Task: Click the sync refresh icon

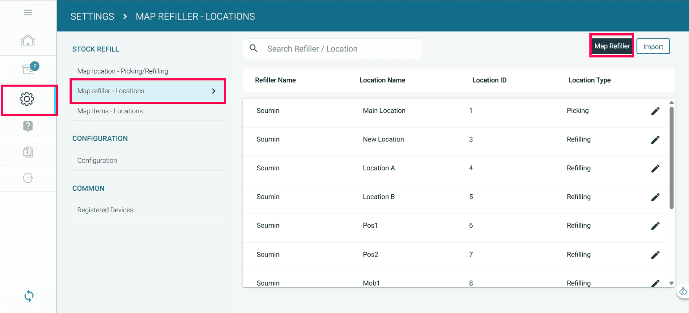Action: click(29, 296)
